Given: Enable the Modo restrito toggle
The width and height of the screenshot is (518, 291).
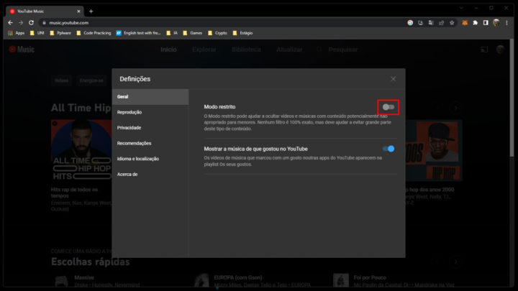Looking at the screenshot, I should [388, 107].
